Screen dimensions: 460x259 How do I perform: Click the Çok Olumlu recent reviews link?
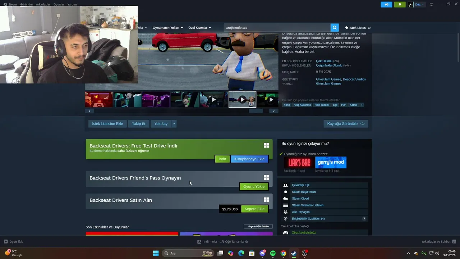[324, 61]
